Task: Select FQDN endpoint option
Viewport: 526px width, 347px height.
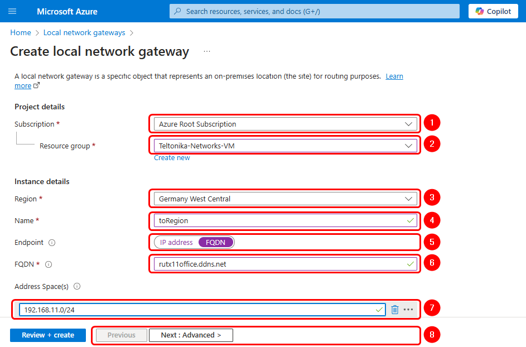Action: [x=216, y=243]
